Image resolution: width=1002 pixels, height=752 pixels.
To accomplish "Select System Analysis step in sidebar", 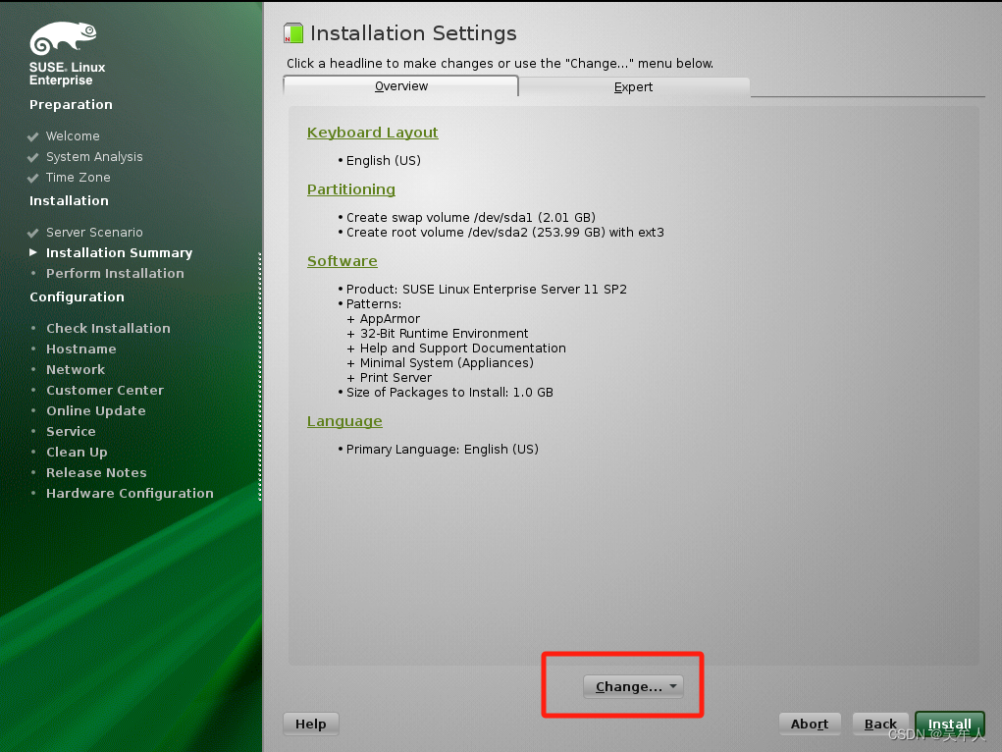I will pos(94,157).
